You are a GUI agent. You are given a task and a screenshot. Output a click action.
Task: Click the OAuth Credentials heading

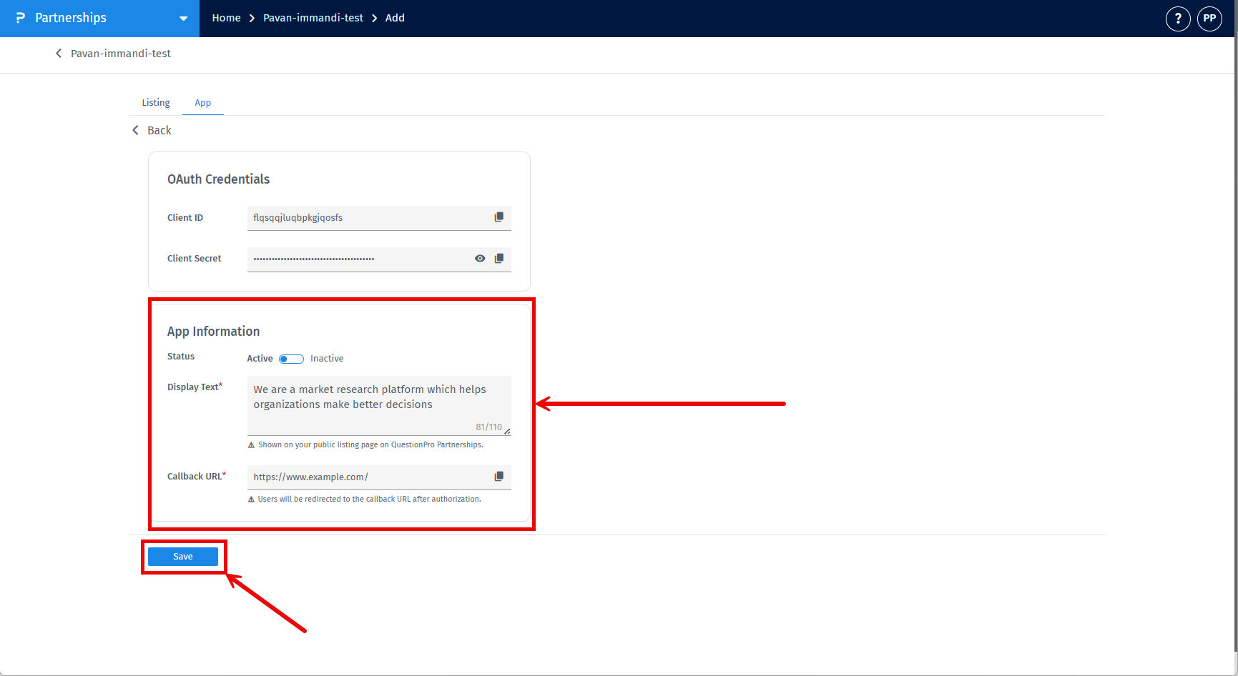218,179
